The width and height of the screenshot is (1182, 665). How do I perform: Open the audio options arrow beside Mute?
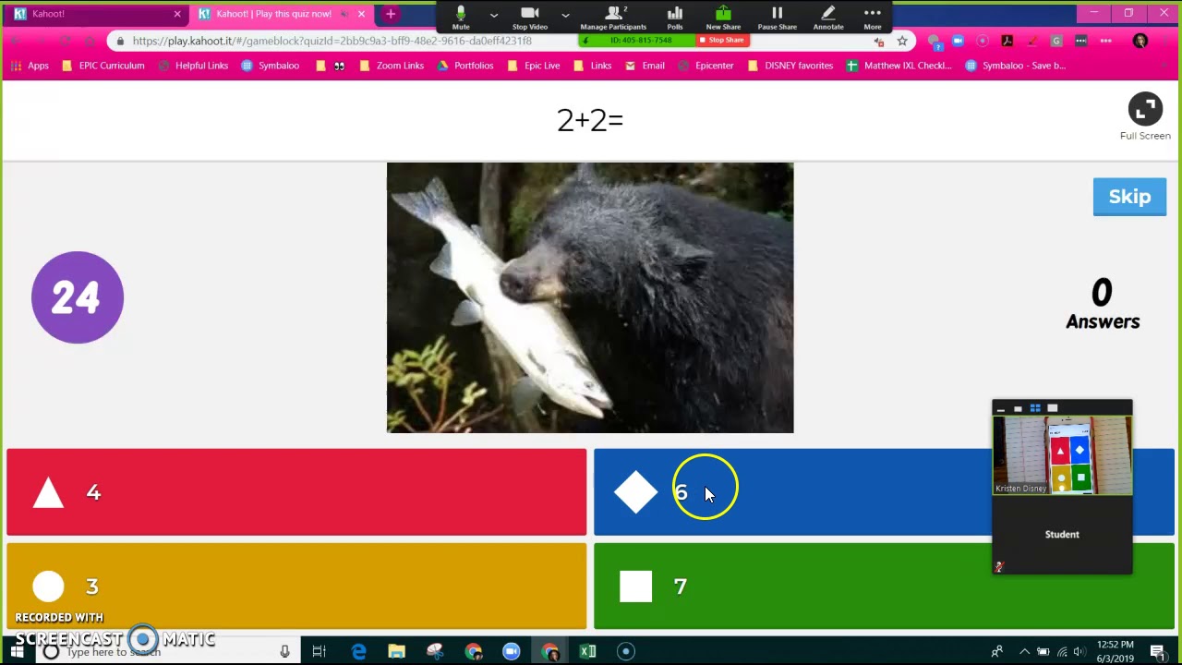(x=494, y=15)
